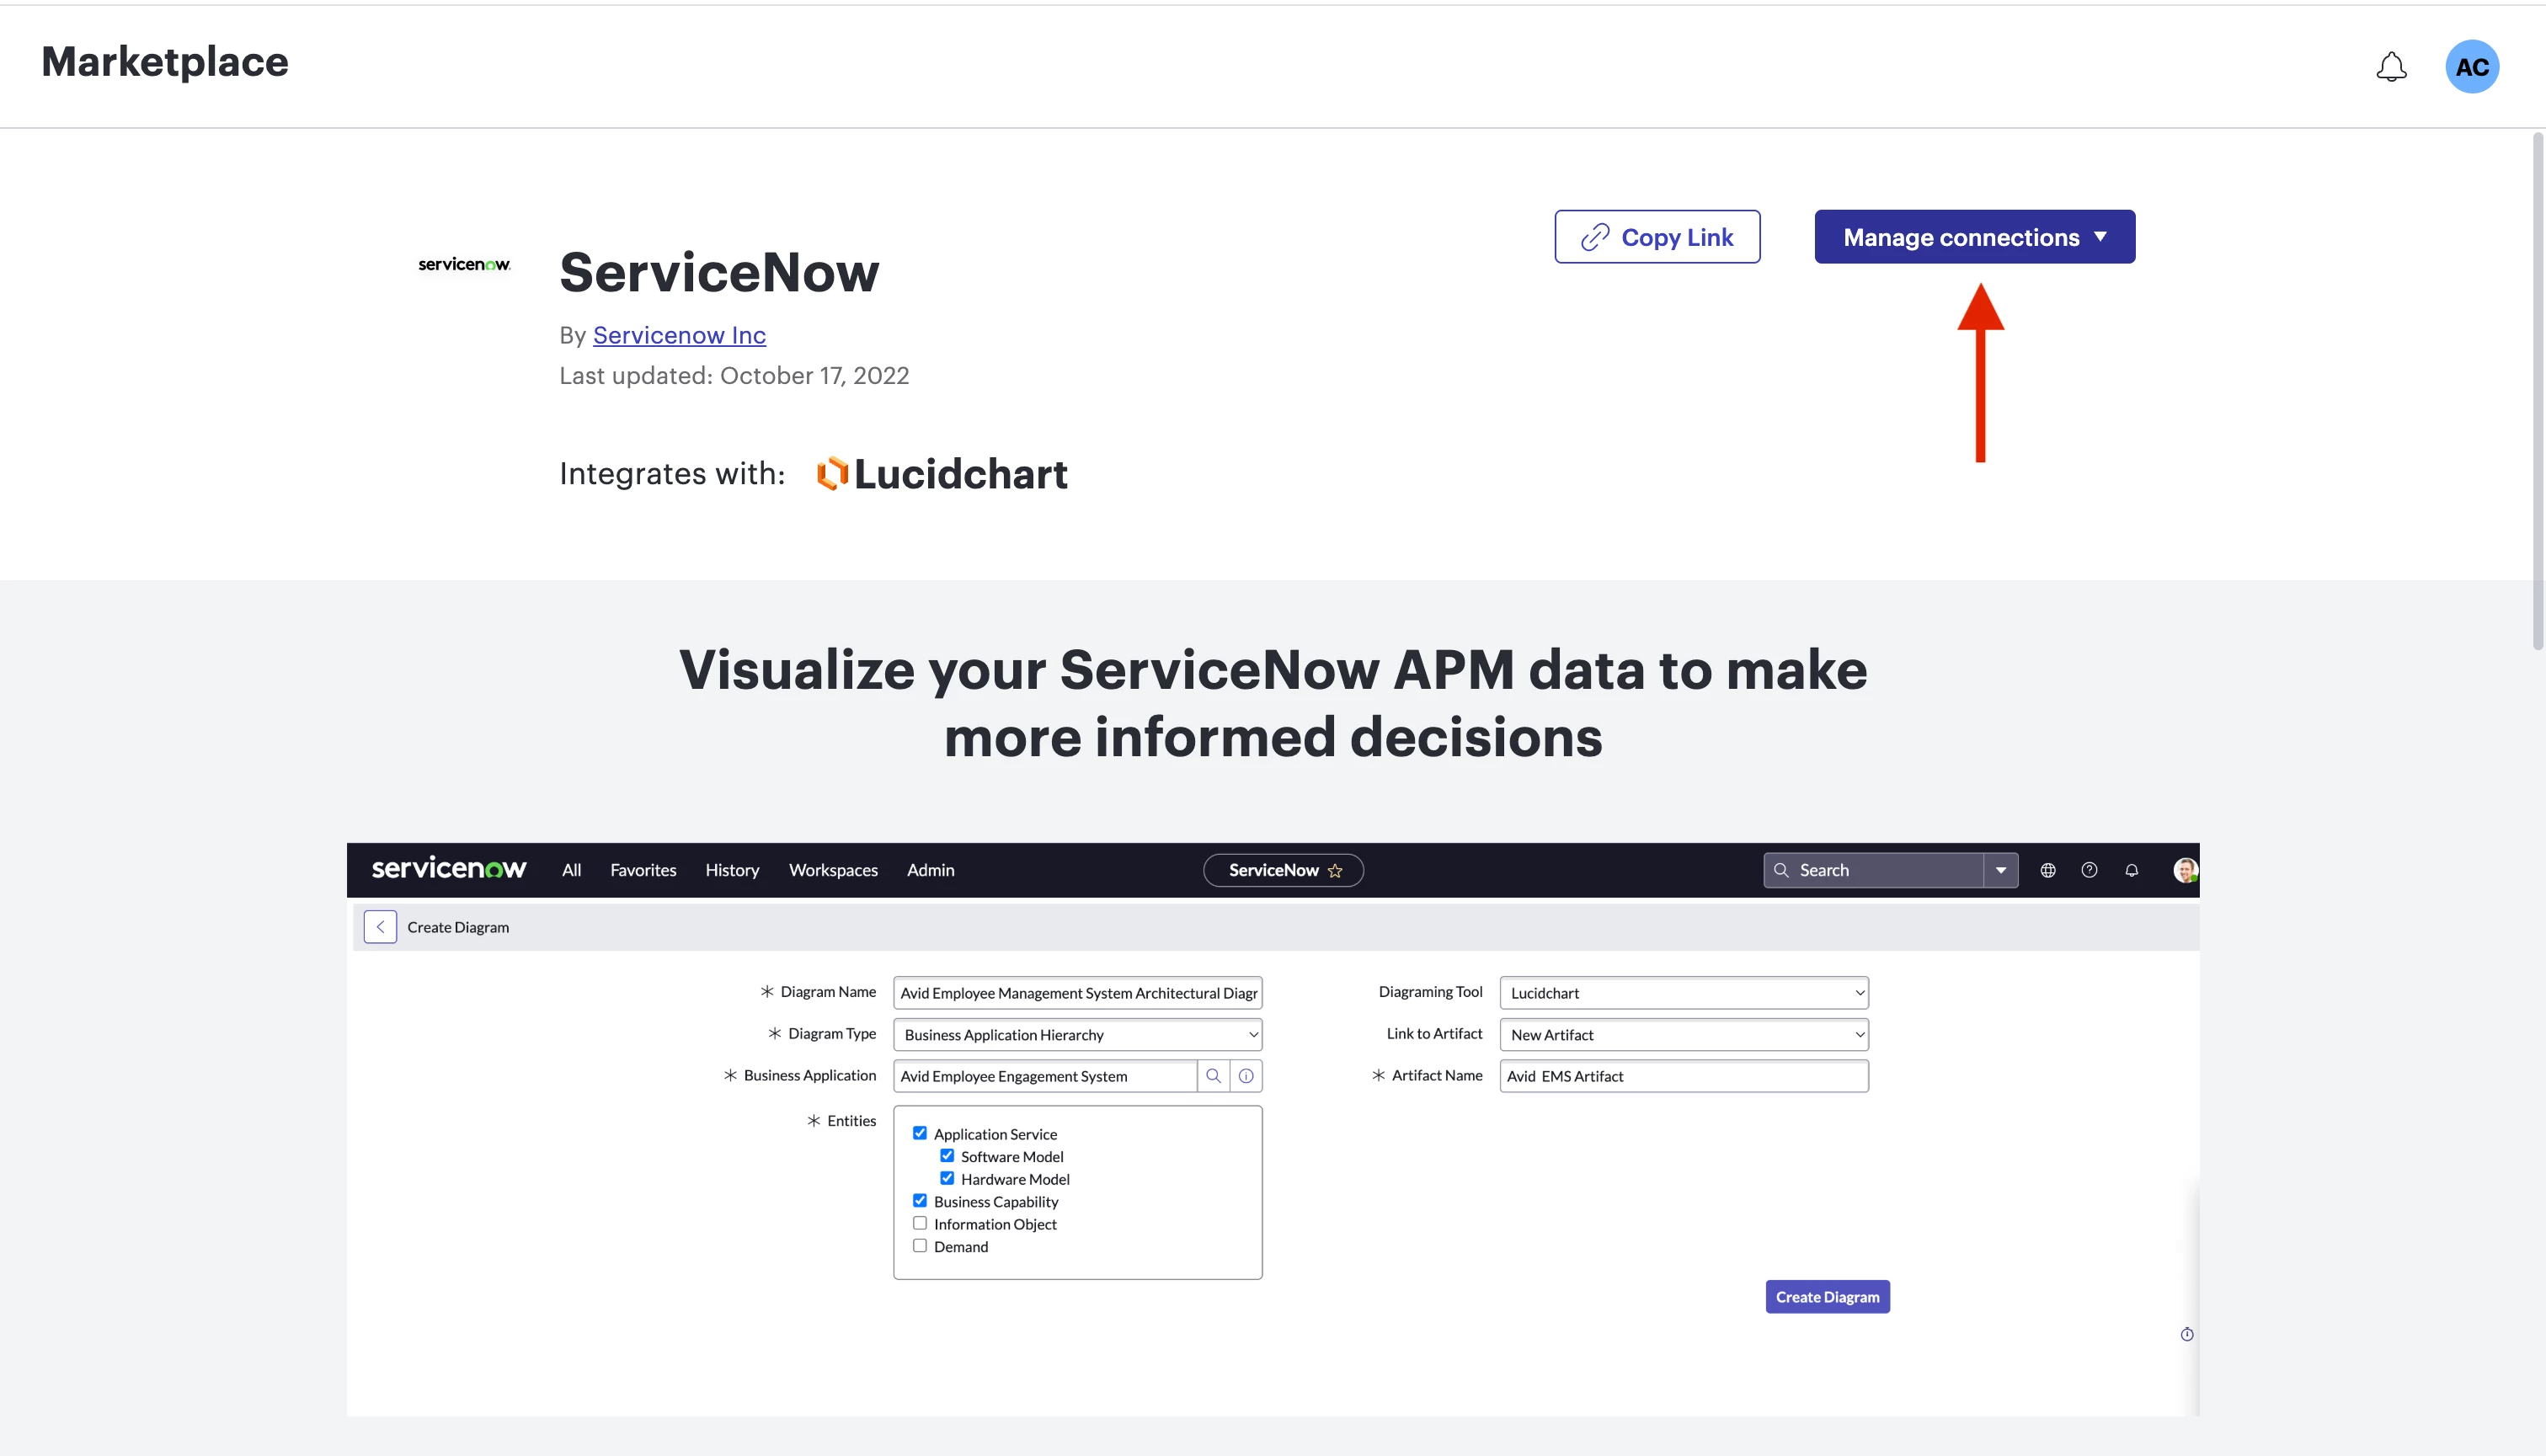The width and height of the screenshot is (2546, 1456).
Task: Open the Favorites menu in ServiceNow
Action: point(643,870)
